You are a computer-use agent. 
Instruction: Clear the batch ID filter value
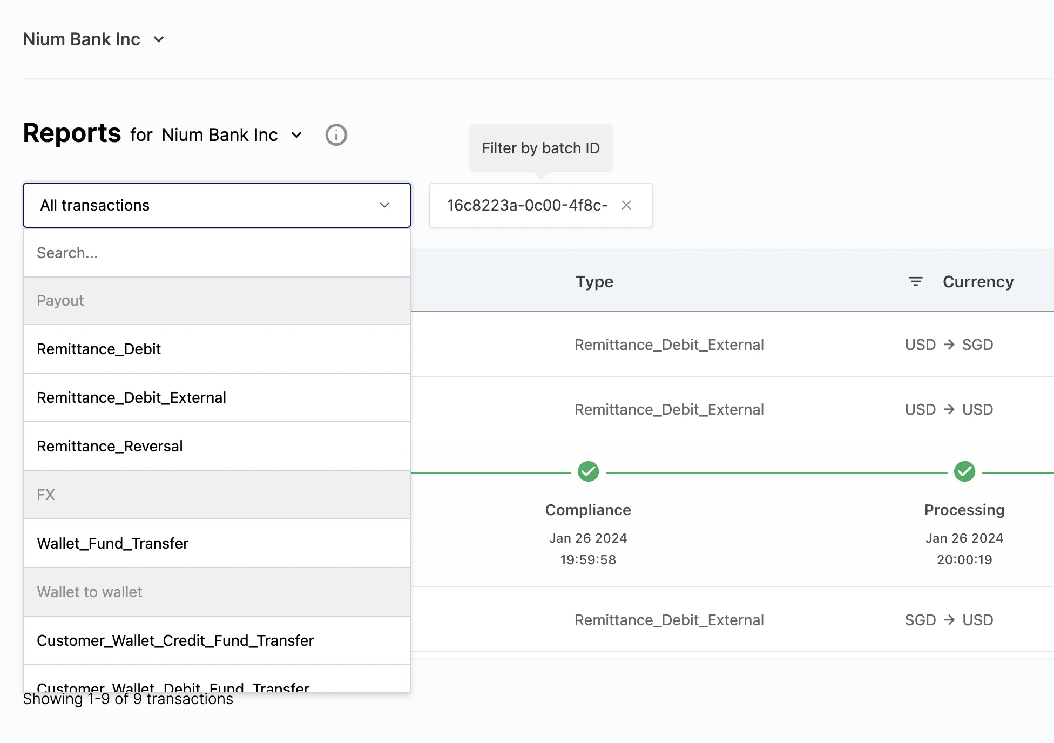pos(626,205)
